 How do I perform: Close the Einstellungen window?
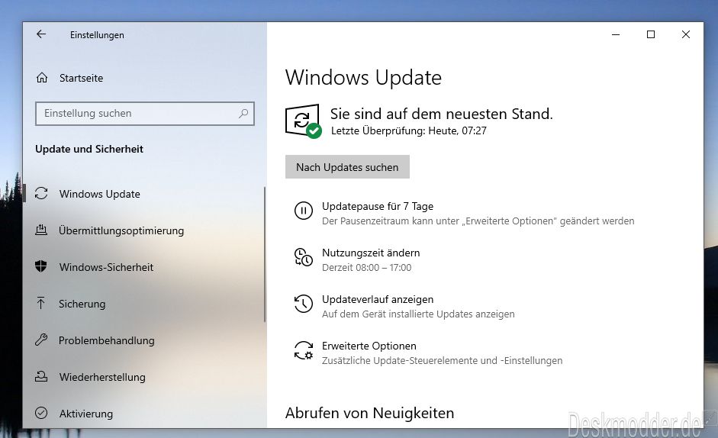[x=685, y=34]
